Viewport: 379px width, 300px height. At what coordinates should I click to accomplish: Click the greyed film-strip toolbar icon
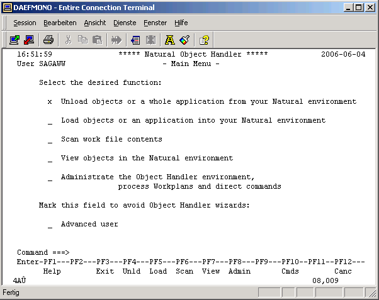[x=151, y=40]
